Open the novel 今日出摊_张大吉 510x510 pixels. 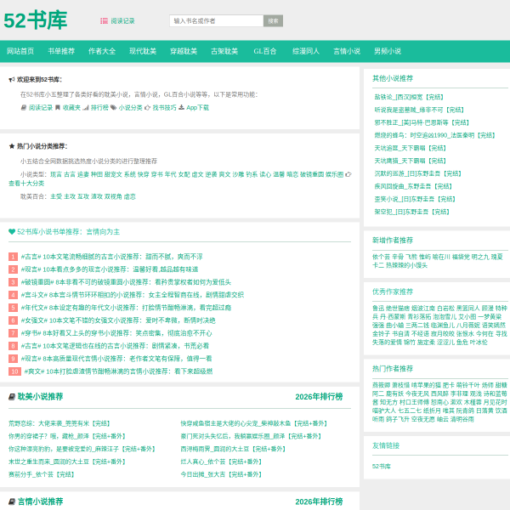pyautogui.click(x=221, y=474)
